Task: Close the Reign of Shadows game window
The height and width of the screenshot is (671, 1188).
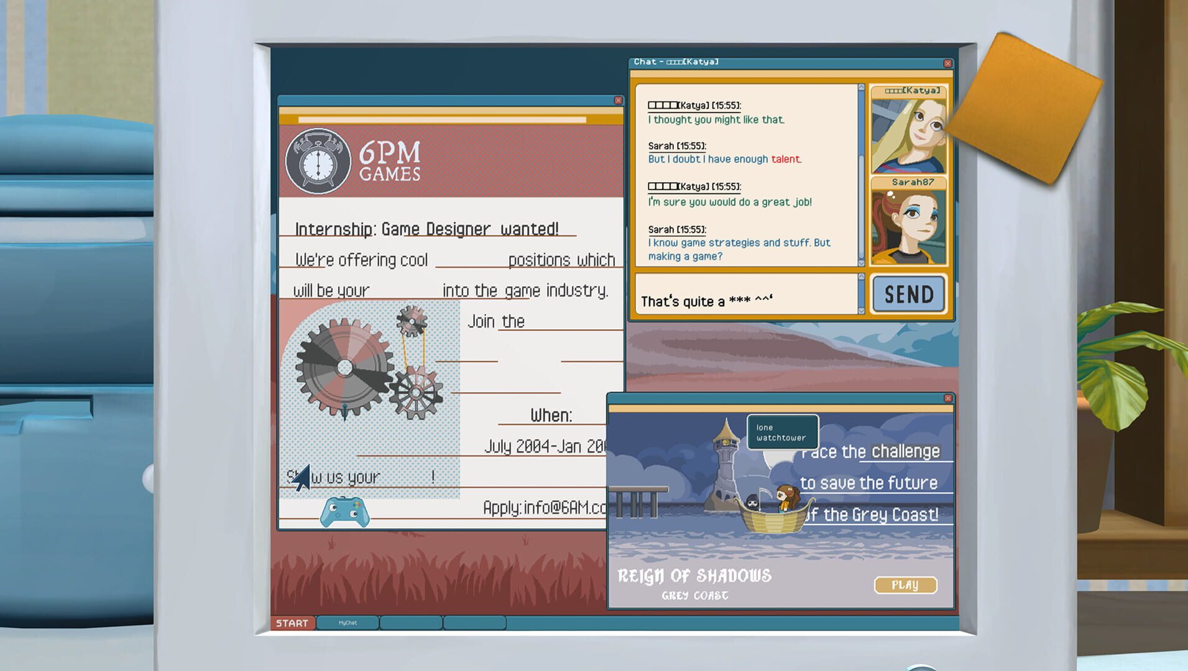Action: click(x=947, y=398)
